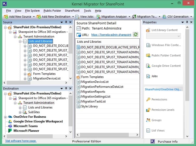The width and height of the screenshot is (196, 146).
Task: Pin the Destination panel with the pushpin icon
Action: pyautogui.click(x=66, y=88)
